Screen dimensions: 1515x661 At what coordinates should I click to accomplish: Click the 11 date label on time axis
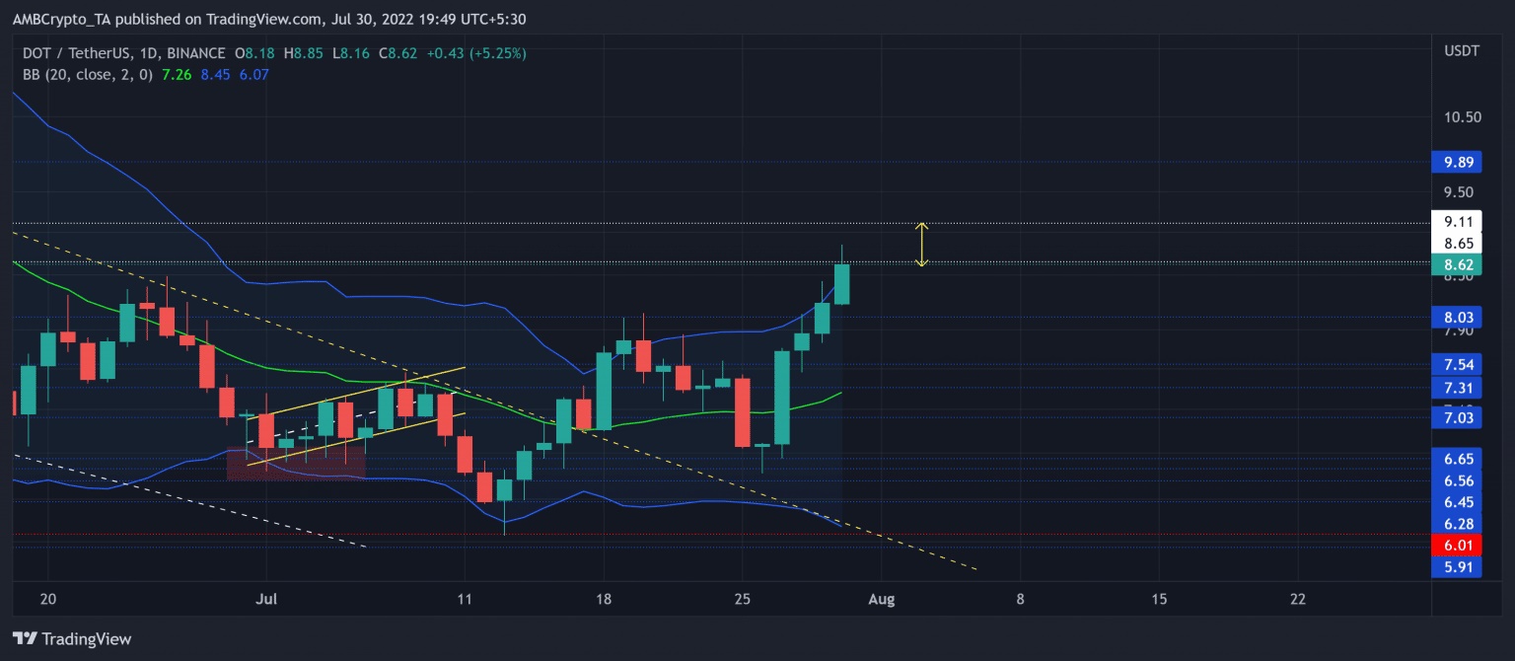point(466,599)
